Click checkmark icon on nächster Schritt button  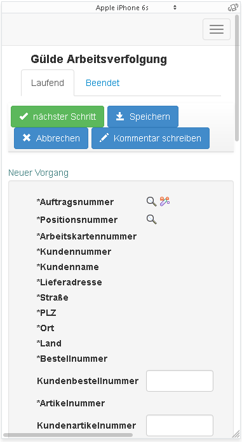(24, 117)
